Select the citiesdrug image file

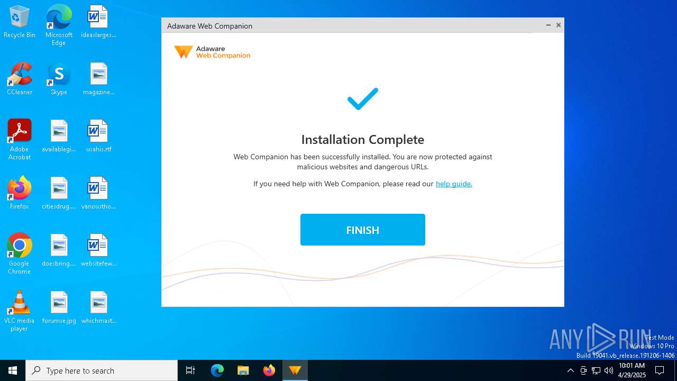(x=59, y=194)
